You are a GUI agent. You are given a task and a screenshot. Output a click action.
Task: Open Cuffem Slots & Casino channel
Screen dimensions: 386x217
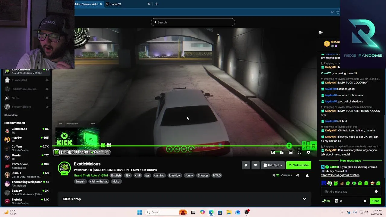(x=26, y=148)
